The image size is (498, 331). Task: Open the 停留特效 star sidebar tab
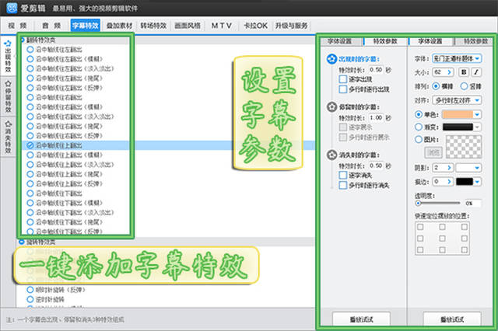tap(8, 96)
